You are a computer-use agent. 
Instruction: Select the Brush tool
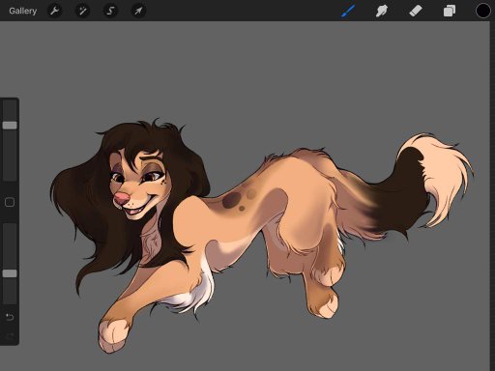pyautogui.click(x=348, y=11)
